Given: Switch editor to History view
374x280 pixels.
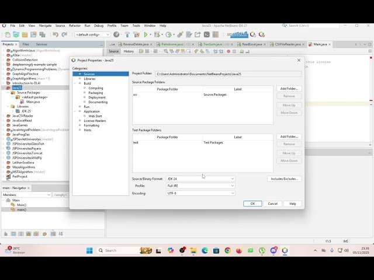Looking at the screenshot, I should tap(129, 51).
